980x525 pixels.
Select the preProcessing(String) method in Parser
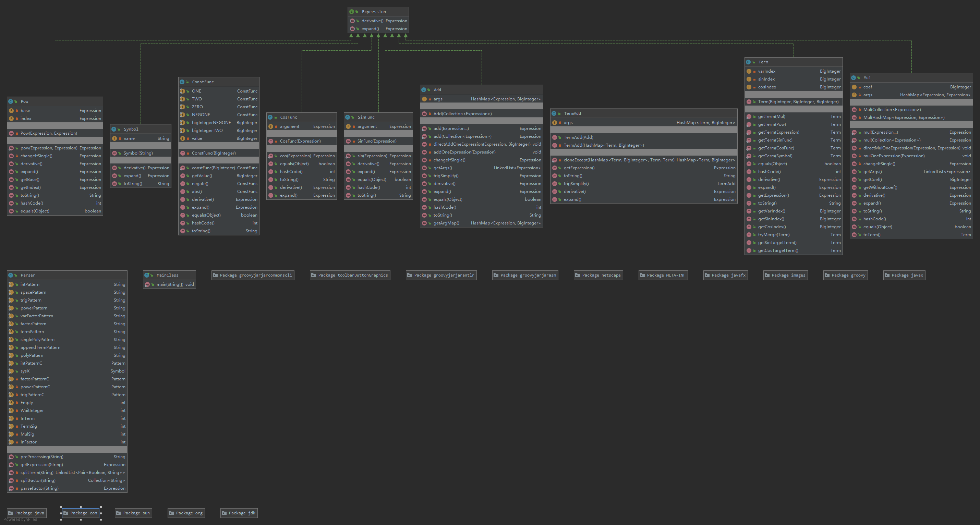pyautogui.click(x=42, y=456)
